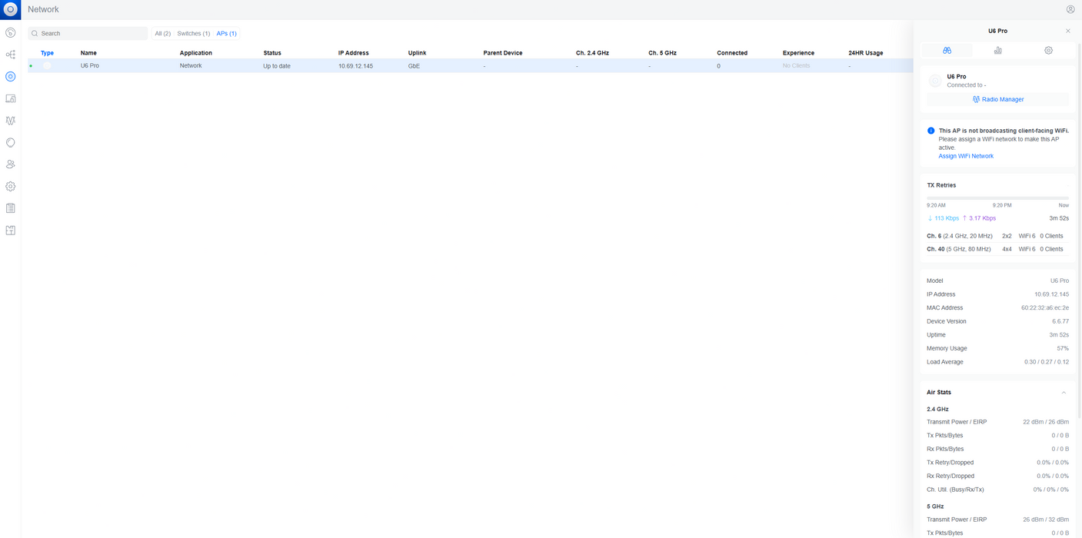This screenshot has width=1082, height=538.
Task: Click the blue info icon in the WiFi warning
Action: pyautogui.click(x=931, y=131)
